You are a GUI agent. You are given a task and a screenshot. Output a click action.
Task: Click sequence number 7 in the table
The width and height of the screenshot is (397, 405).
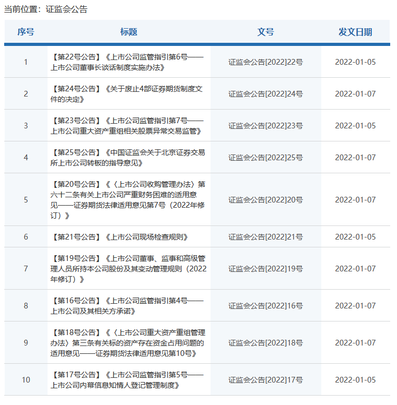[26, 269]
